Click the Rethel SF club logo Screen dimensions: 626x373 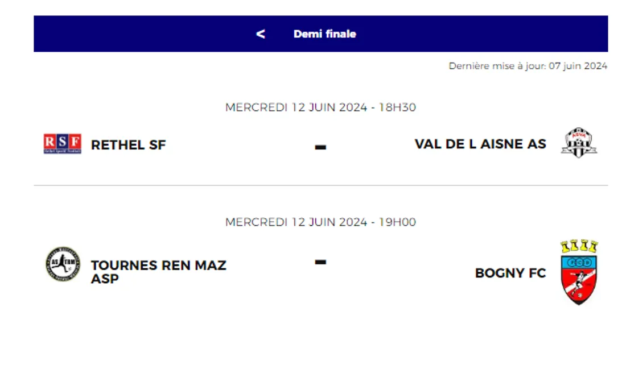tap(63, 144)
